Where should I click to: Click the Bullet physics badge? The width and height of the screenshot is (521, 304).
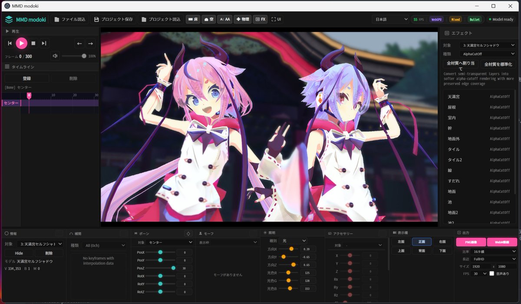(475, 20)
